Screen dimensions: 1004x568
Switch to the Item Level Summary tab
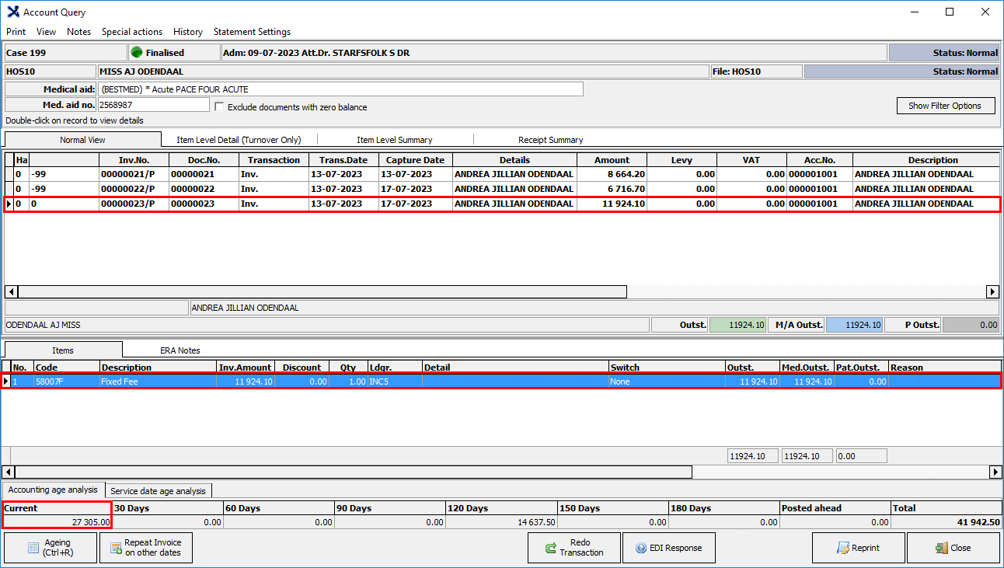[394, 140]
